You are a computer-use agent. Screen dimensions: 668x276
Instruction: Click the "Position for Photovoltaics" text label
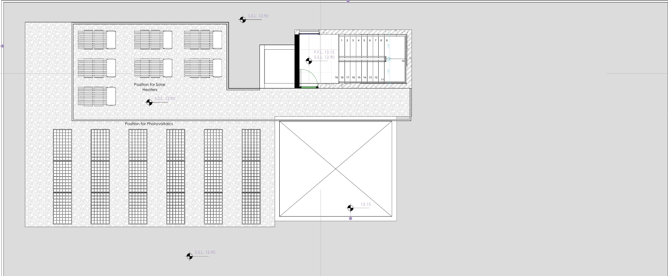click(x=149, y=124)
